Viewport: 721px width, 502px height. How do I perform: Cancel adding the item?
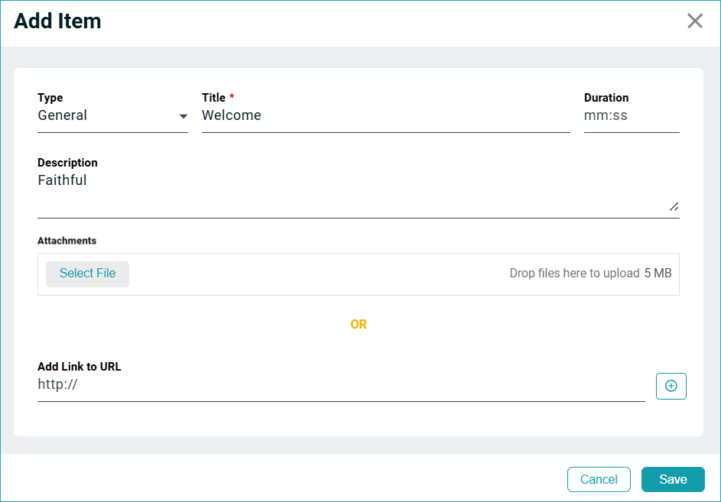coord(598,479)
